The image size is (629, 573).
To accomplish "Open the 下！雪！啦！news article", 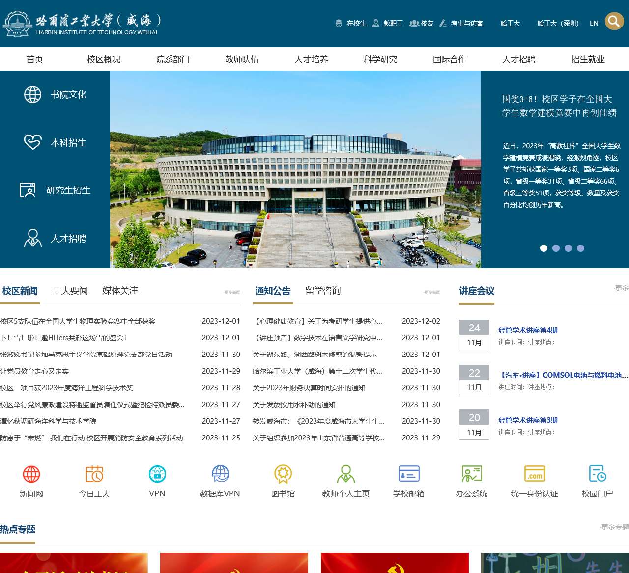I will (63, 338).
